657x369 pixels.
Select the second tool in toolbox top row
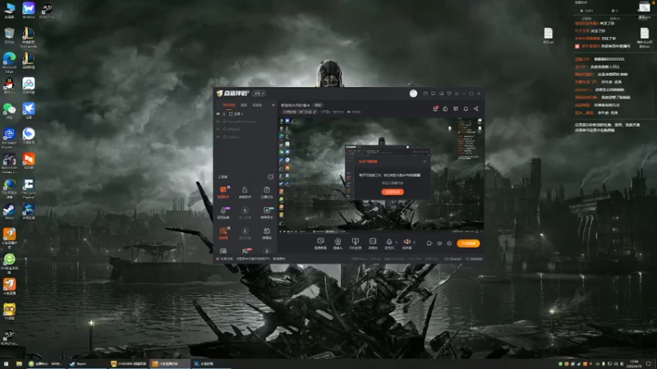(245, 192)
